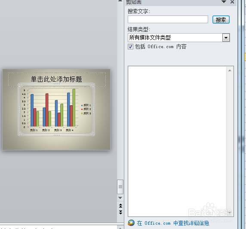Click the 系列 2 legend entry
This screenshot has width=246, height=229.
86,109
